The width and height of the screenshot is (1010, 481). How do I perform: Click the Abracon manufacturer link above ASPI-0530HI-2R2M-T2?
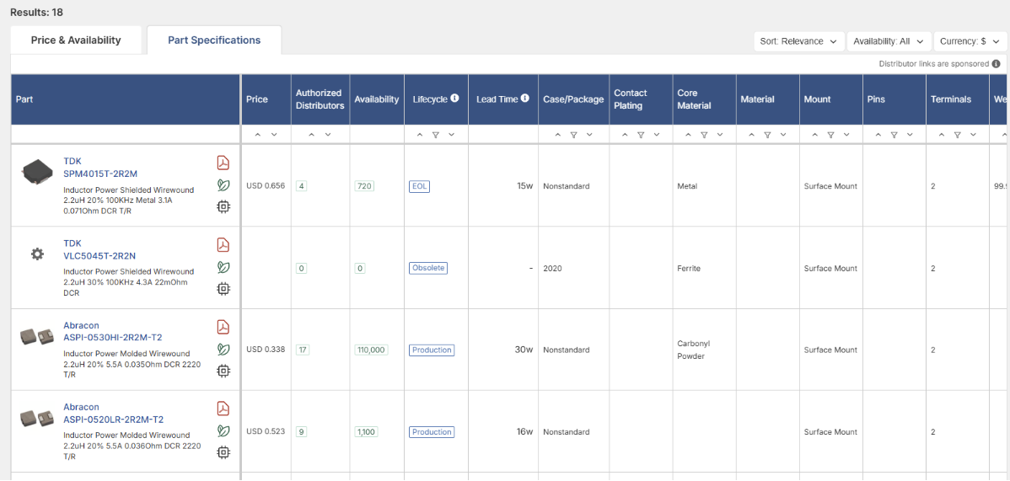(x=81, y=325)
